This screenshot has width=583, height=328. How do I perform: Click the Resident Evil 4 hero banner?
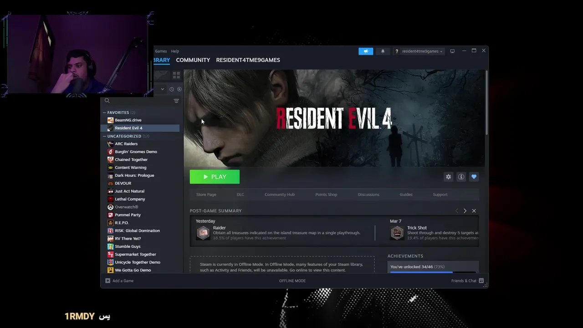tap(334, 118)
